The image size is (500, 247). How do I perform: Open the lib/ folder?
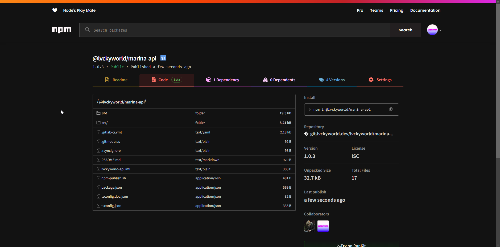104,113
